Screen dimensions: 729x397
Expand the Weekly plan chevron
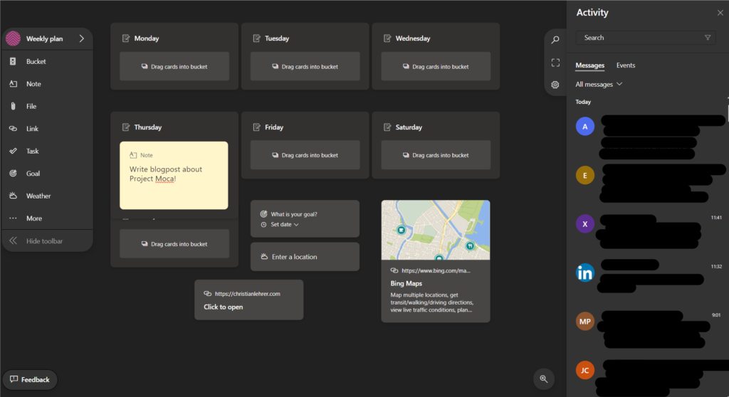point(82,38)
